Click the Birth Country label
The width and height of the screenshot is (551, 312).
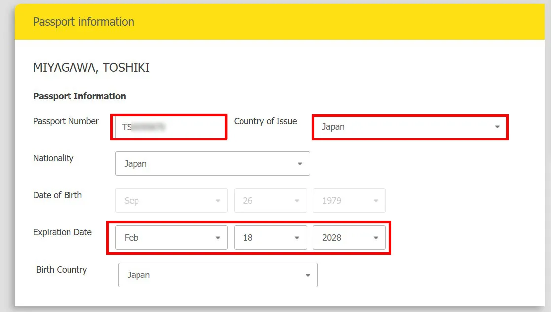[x=62, y=270]
